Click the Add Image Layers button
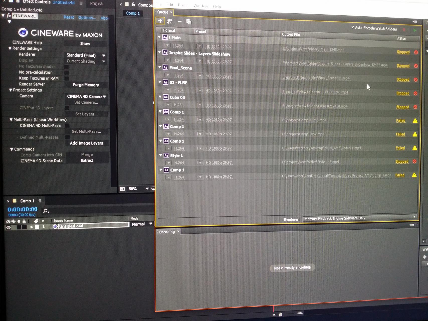The width and height of the screenshot is (428, 321). (x=87, y=143)
